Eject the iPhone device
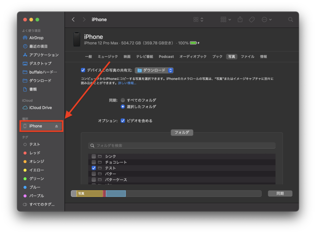This screenshot has width=316, height=234. tap(57, 126)
